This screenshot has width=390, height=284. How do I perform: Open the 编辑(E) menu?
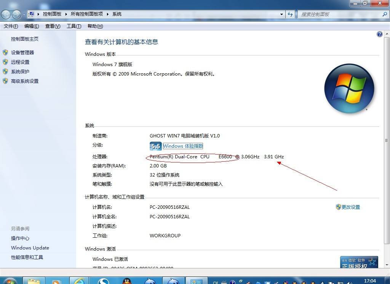(x=32, y=26)
